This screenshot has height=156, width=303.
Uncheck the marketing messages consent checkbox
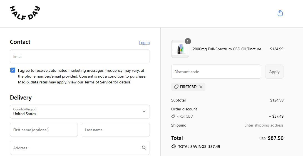(x=13, y=70)
